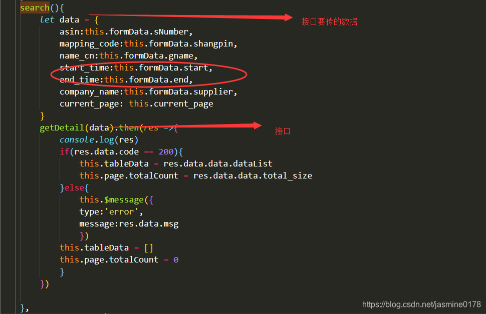Click 'gname' form field reference
Screen dimensions: 486x314
pos(181,56)
